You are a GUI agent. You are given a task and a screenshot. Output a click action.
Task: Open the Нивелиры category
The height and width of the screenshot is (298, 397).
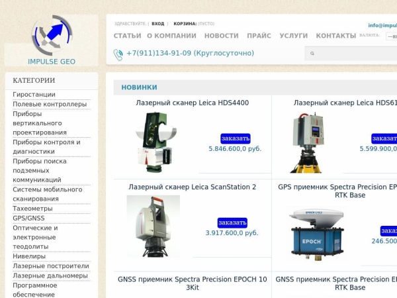[x=29, y=256]
